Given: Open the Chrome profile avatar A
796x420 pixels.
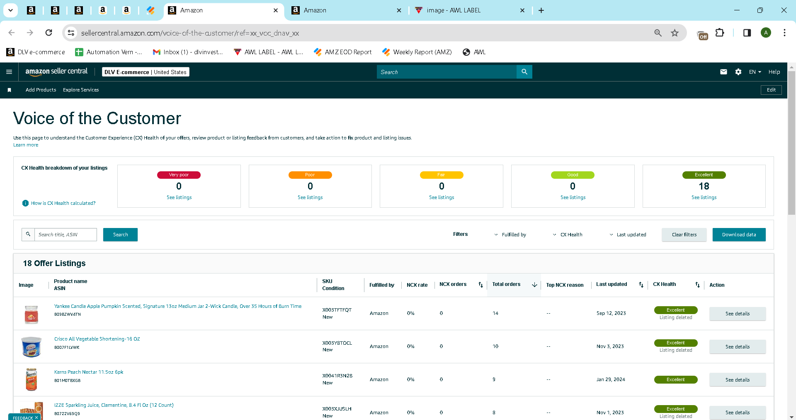Looking at the screenshot, I should [x=766, y=33].
